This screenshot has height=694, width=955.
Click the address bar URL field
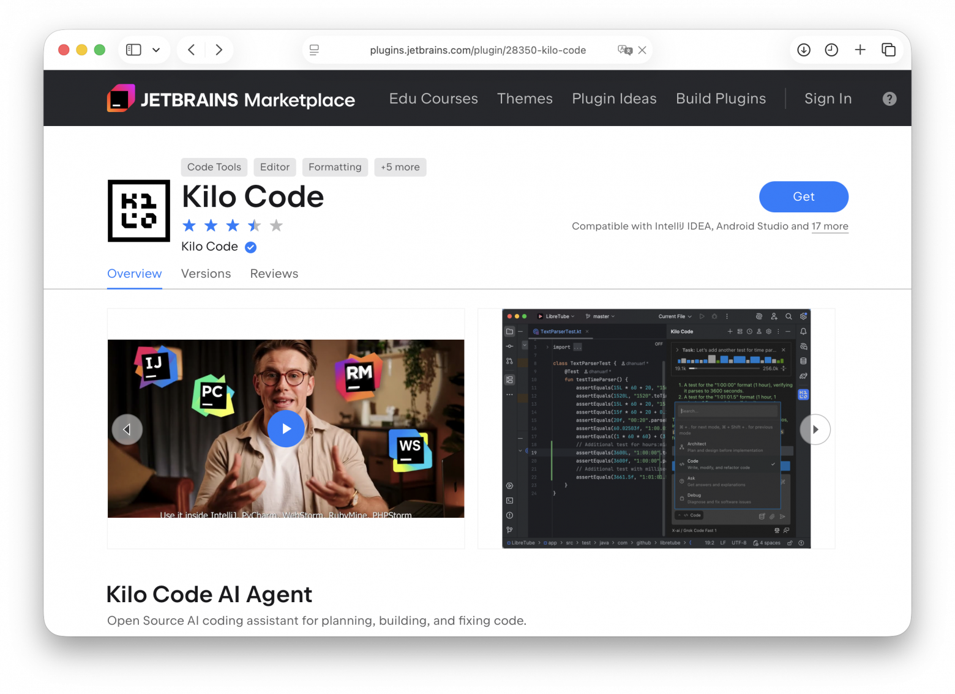(x=478, y=50)
